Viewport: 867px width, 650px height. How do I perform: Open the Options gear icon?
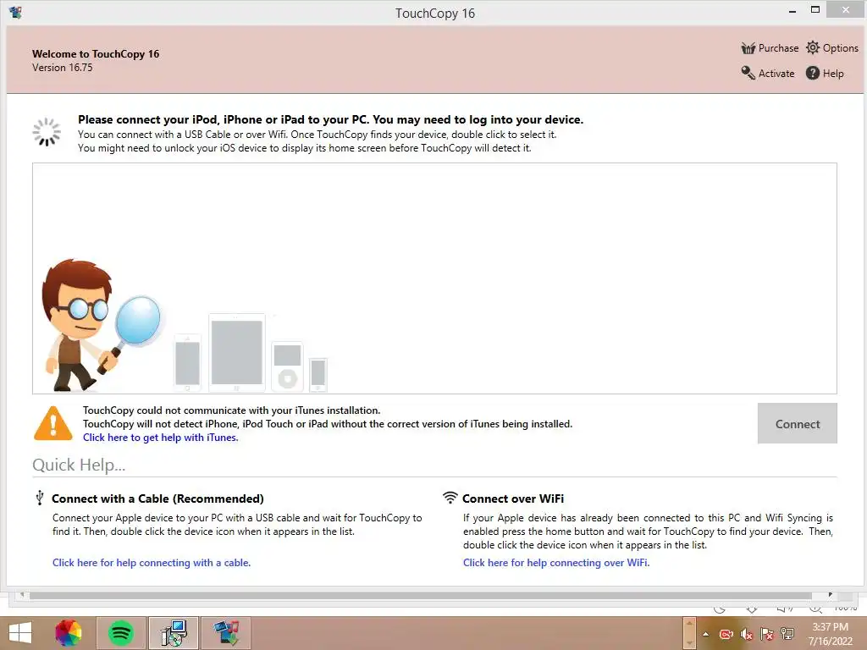pos(812,47)
